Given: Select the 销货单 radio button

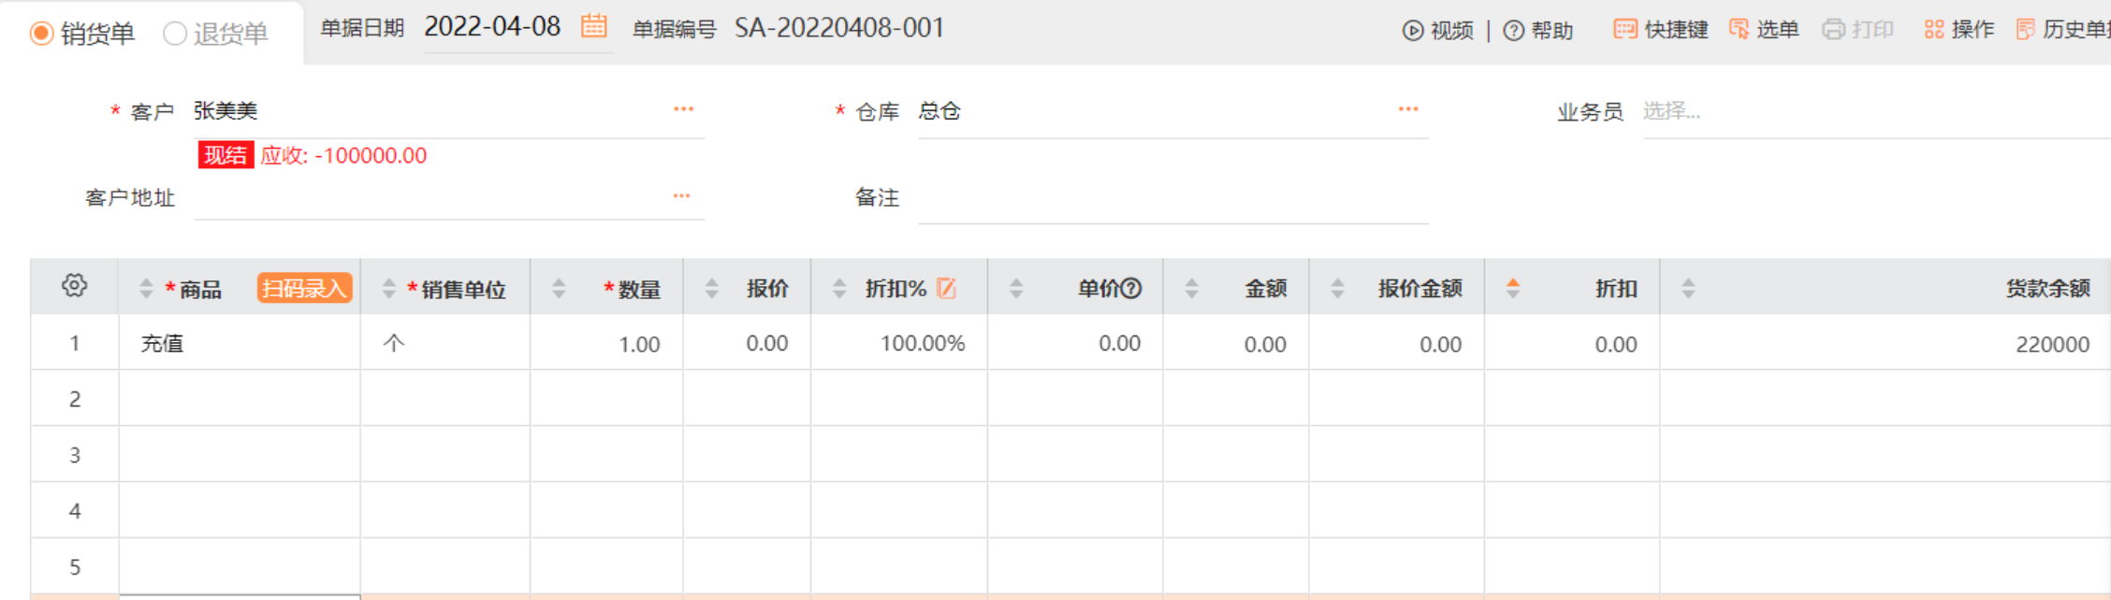Looking at the screenshot, I should (x=41, y=34).
